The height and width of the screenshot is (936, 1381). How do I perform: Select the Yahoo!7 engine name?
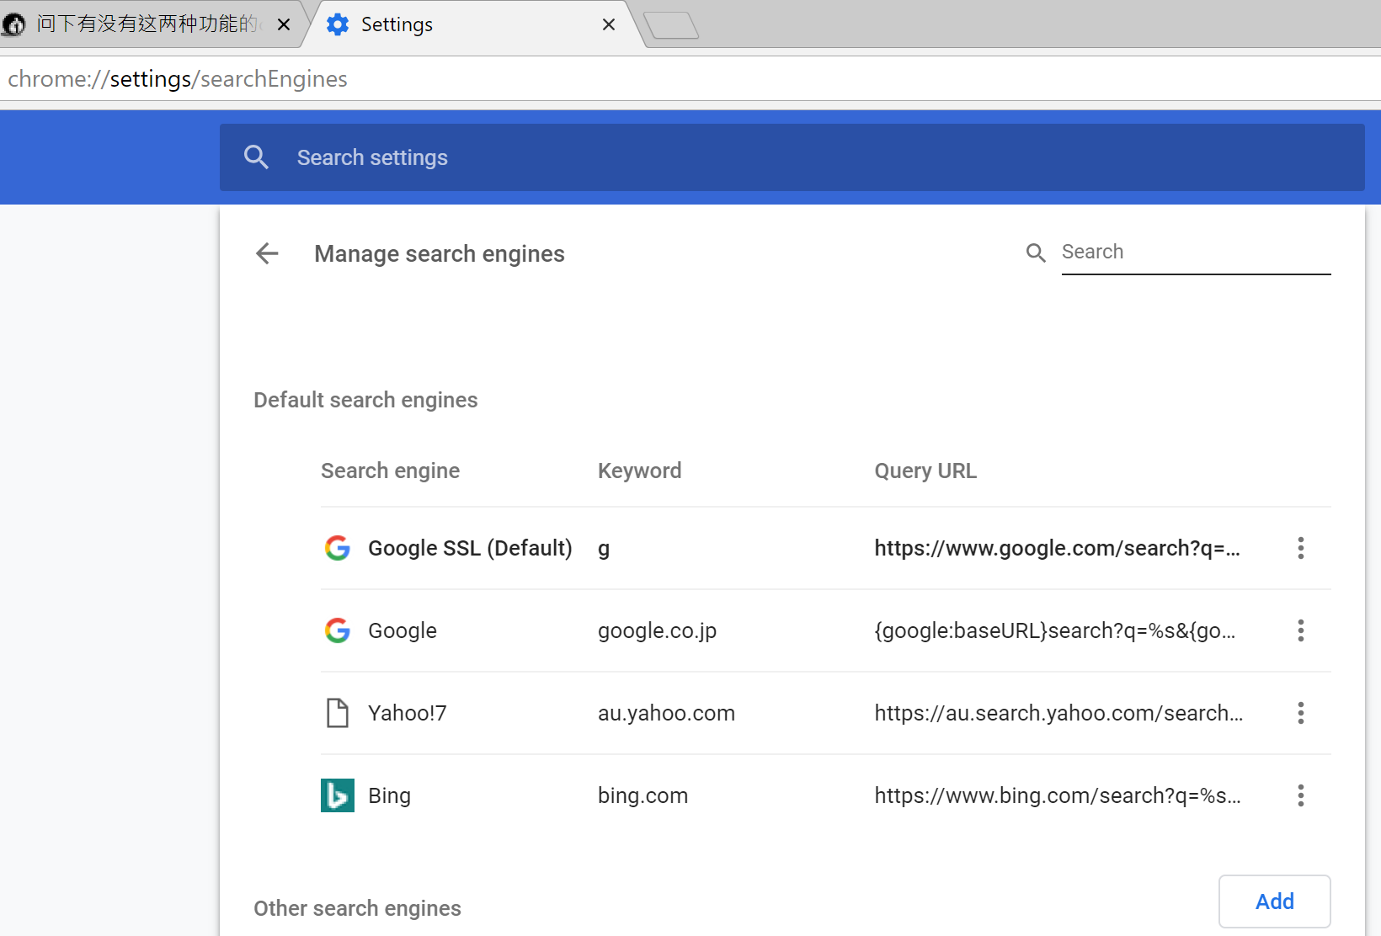click(x=408, y=713)
